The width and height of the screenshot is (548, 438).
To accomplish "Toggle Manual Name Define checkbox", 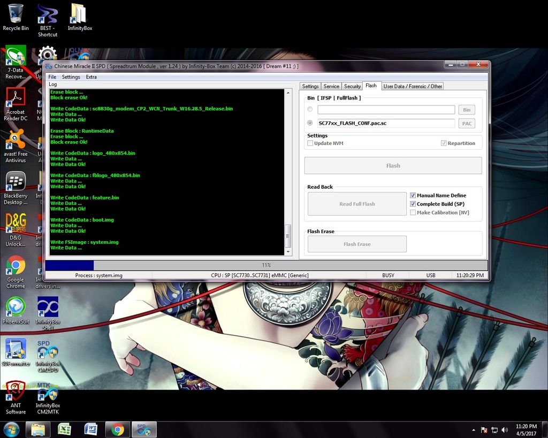I will click(x=413, y=195).
